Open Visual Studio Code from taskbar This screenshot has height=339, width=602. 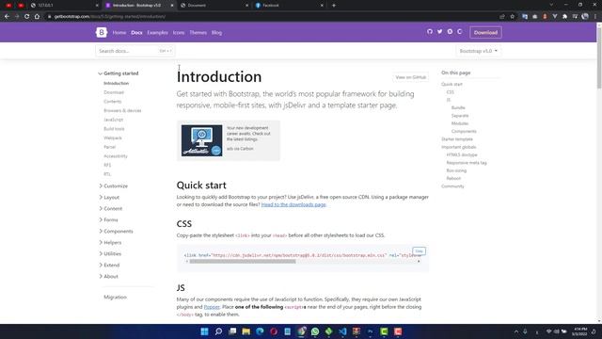[342, 331]
